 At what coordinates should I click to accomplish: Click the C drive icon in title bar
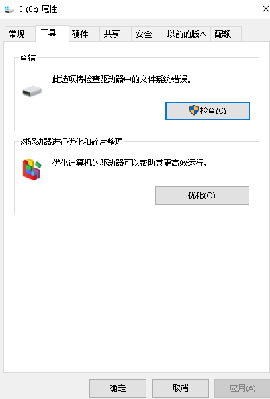pos(9,9)
